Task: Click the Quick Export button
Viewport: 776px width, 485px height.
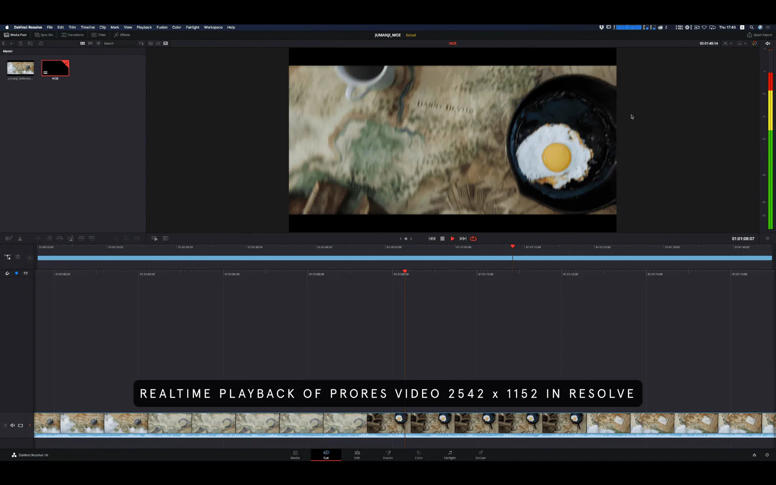Action: (x=759, y=35)
